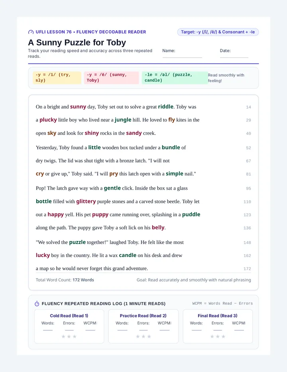This screenshot has height=372, width=287.
Task: Select the third star under Practice Read
Action: (x=149, y=336)
